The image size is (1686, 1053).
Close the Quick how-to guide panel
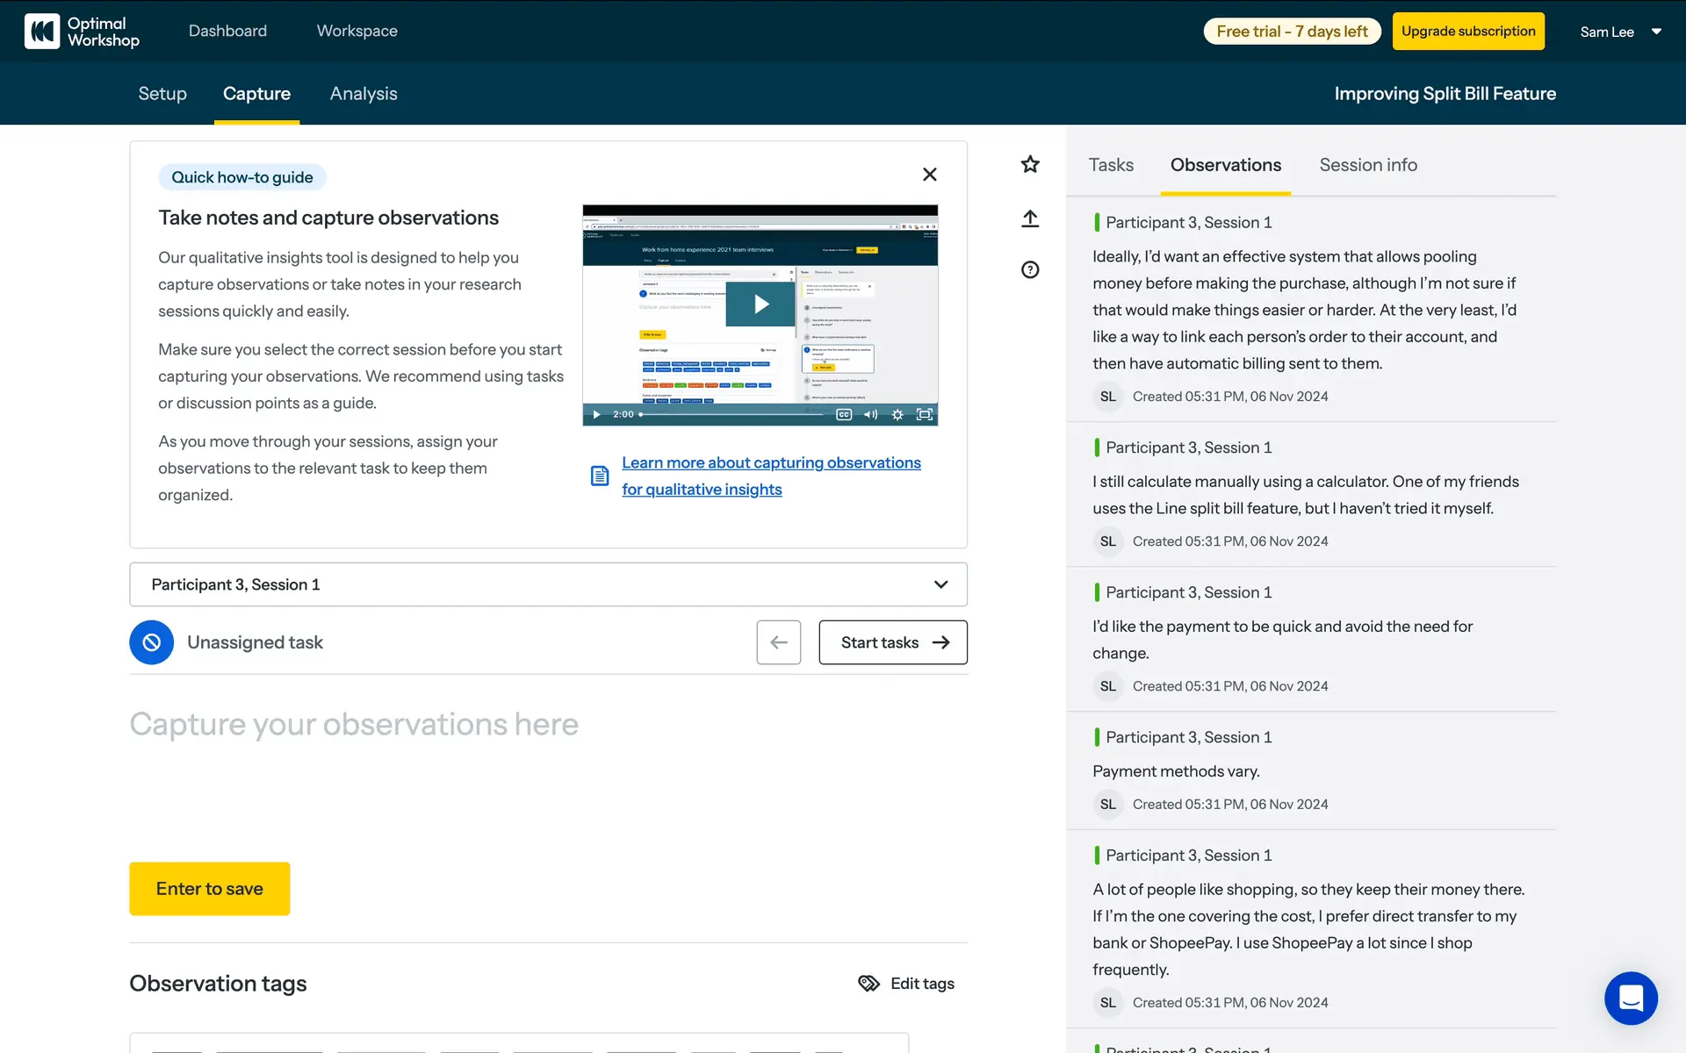tap(930, 175)
